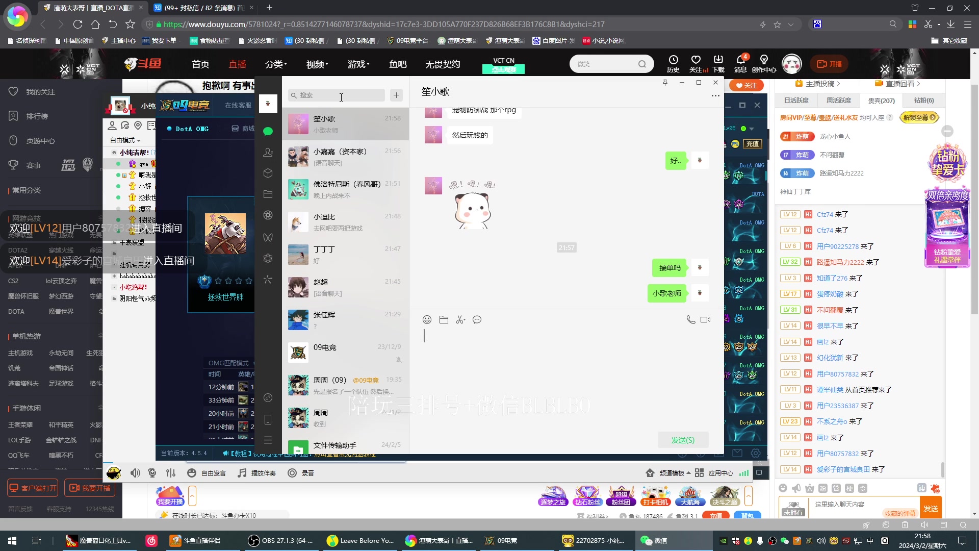Toggle the orange 关注 follow button

tap(746, 85)
